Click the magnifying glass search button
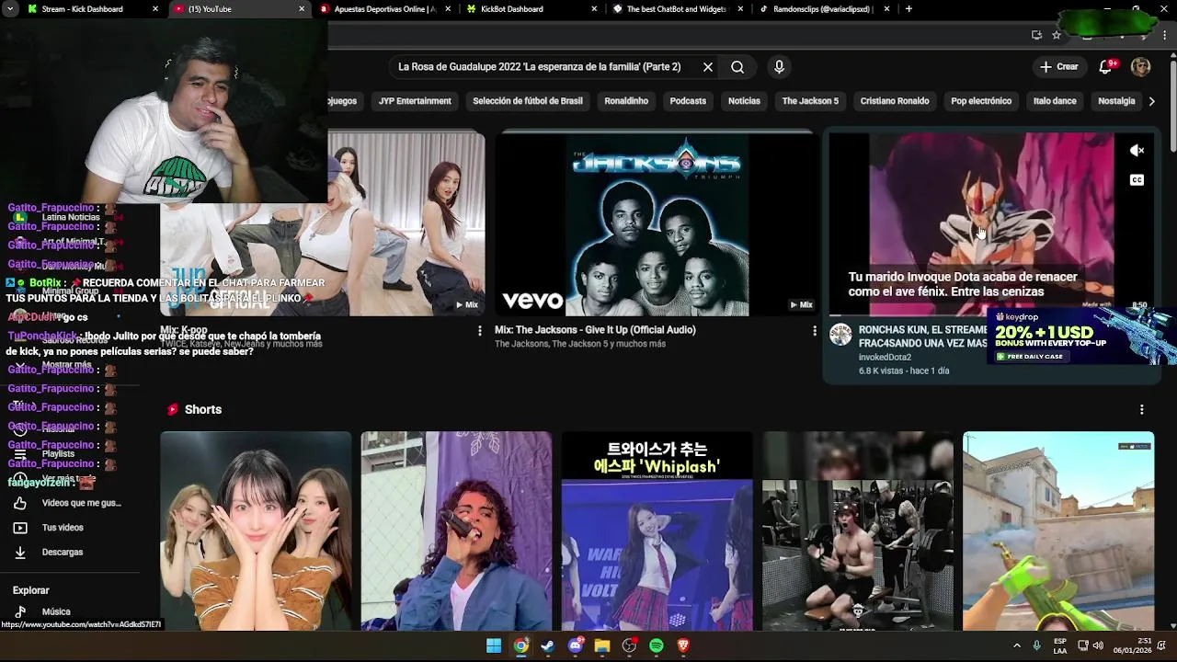Viewport: 1177px width, 662px height. [x=737, y=67]
